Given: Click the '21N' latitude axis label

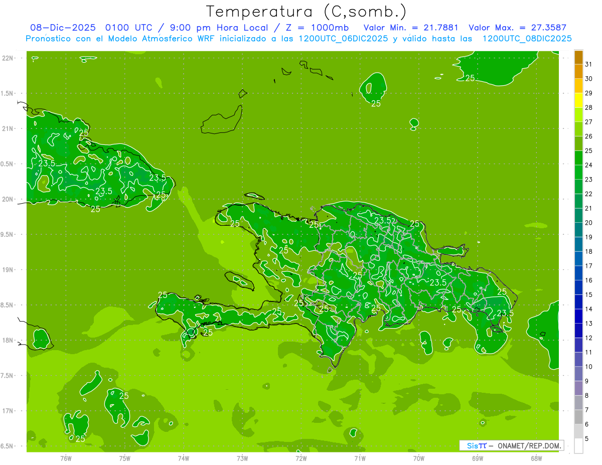Looking at the screenshot, I should coord(8,128).
